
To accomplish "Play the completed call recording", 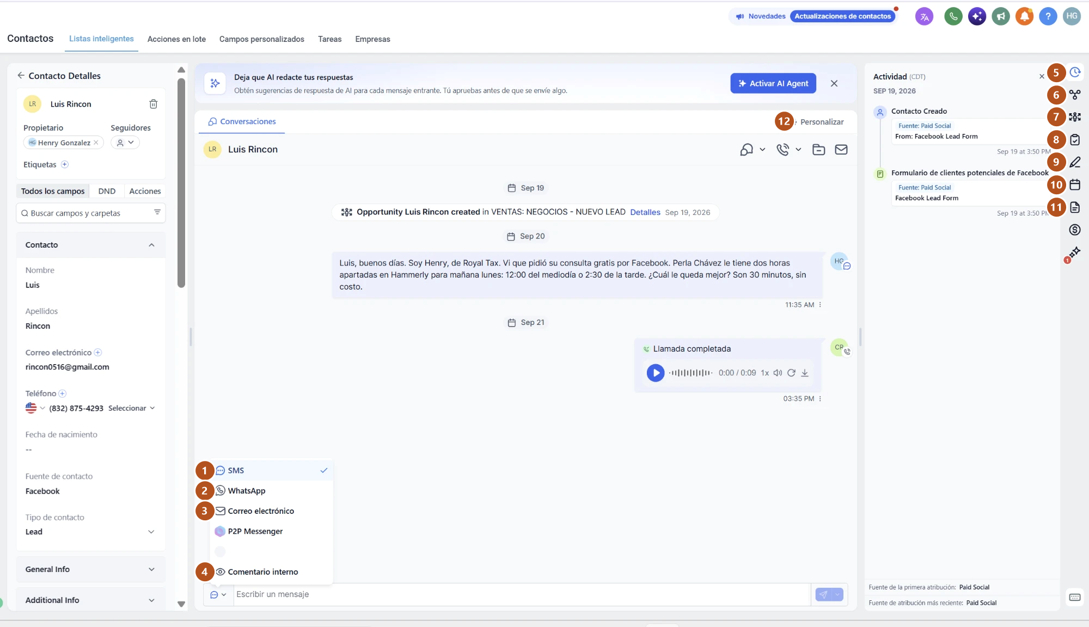I will [x=656, y=373].
